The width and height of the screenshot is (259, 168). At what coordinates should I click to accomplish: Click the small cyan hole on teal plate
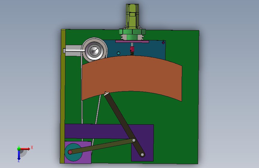[x=118, y=53]
